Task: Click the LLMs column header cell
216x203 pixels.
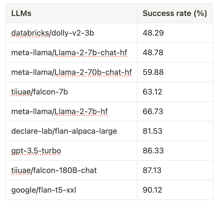Action: (x=21, y=13)
